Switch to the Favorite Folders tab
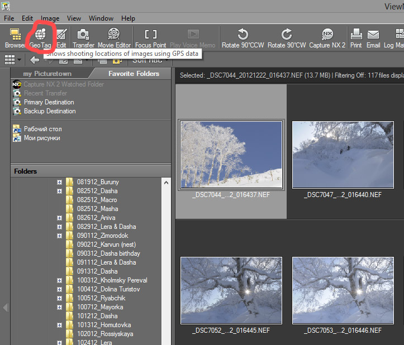The width and height of the screenshot is (404, 345). (134, 74)
